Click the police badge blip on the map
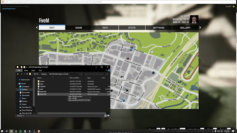 (153, 73)
